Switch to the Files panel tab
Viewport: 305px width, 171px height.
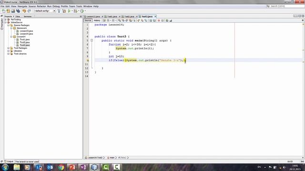point(18,17)
